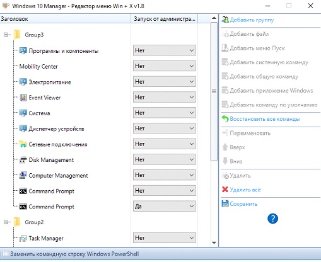Click Добавить группу link
Image resolution: width=321 pixels, height=262 pixels.
[252, 20]
